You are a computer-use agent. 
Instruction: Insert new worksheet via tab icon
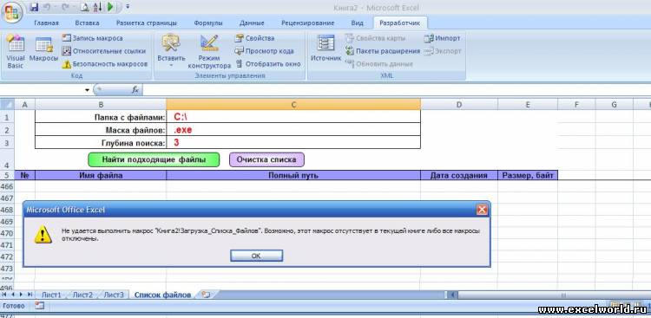coord(206,295)
